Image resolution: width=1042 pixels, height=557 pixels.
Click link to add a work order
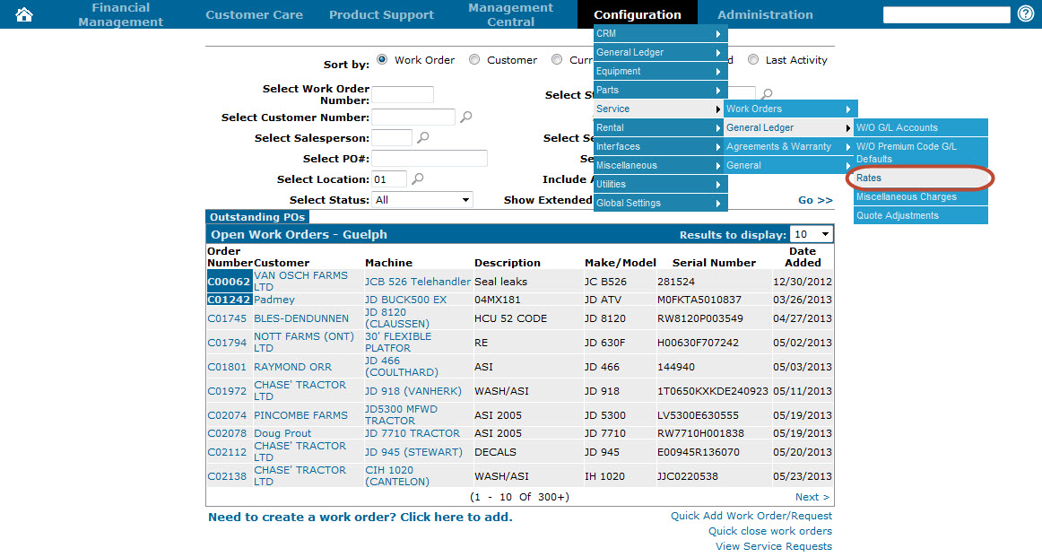tap(360, 518)
